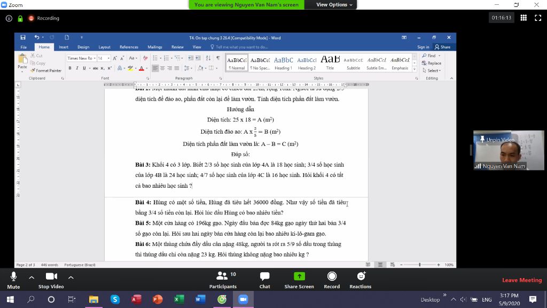Toggle Zoom recording with Record button
Screen dimensions: 547x308
point(332,280)
